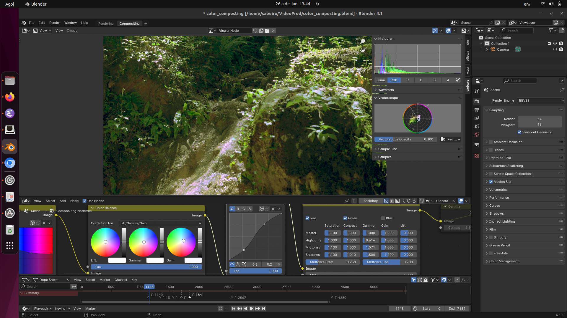Disable the Motion Blur checkbox
This screenshot has height=318, width=567.
[491, 182]
